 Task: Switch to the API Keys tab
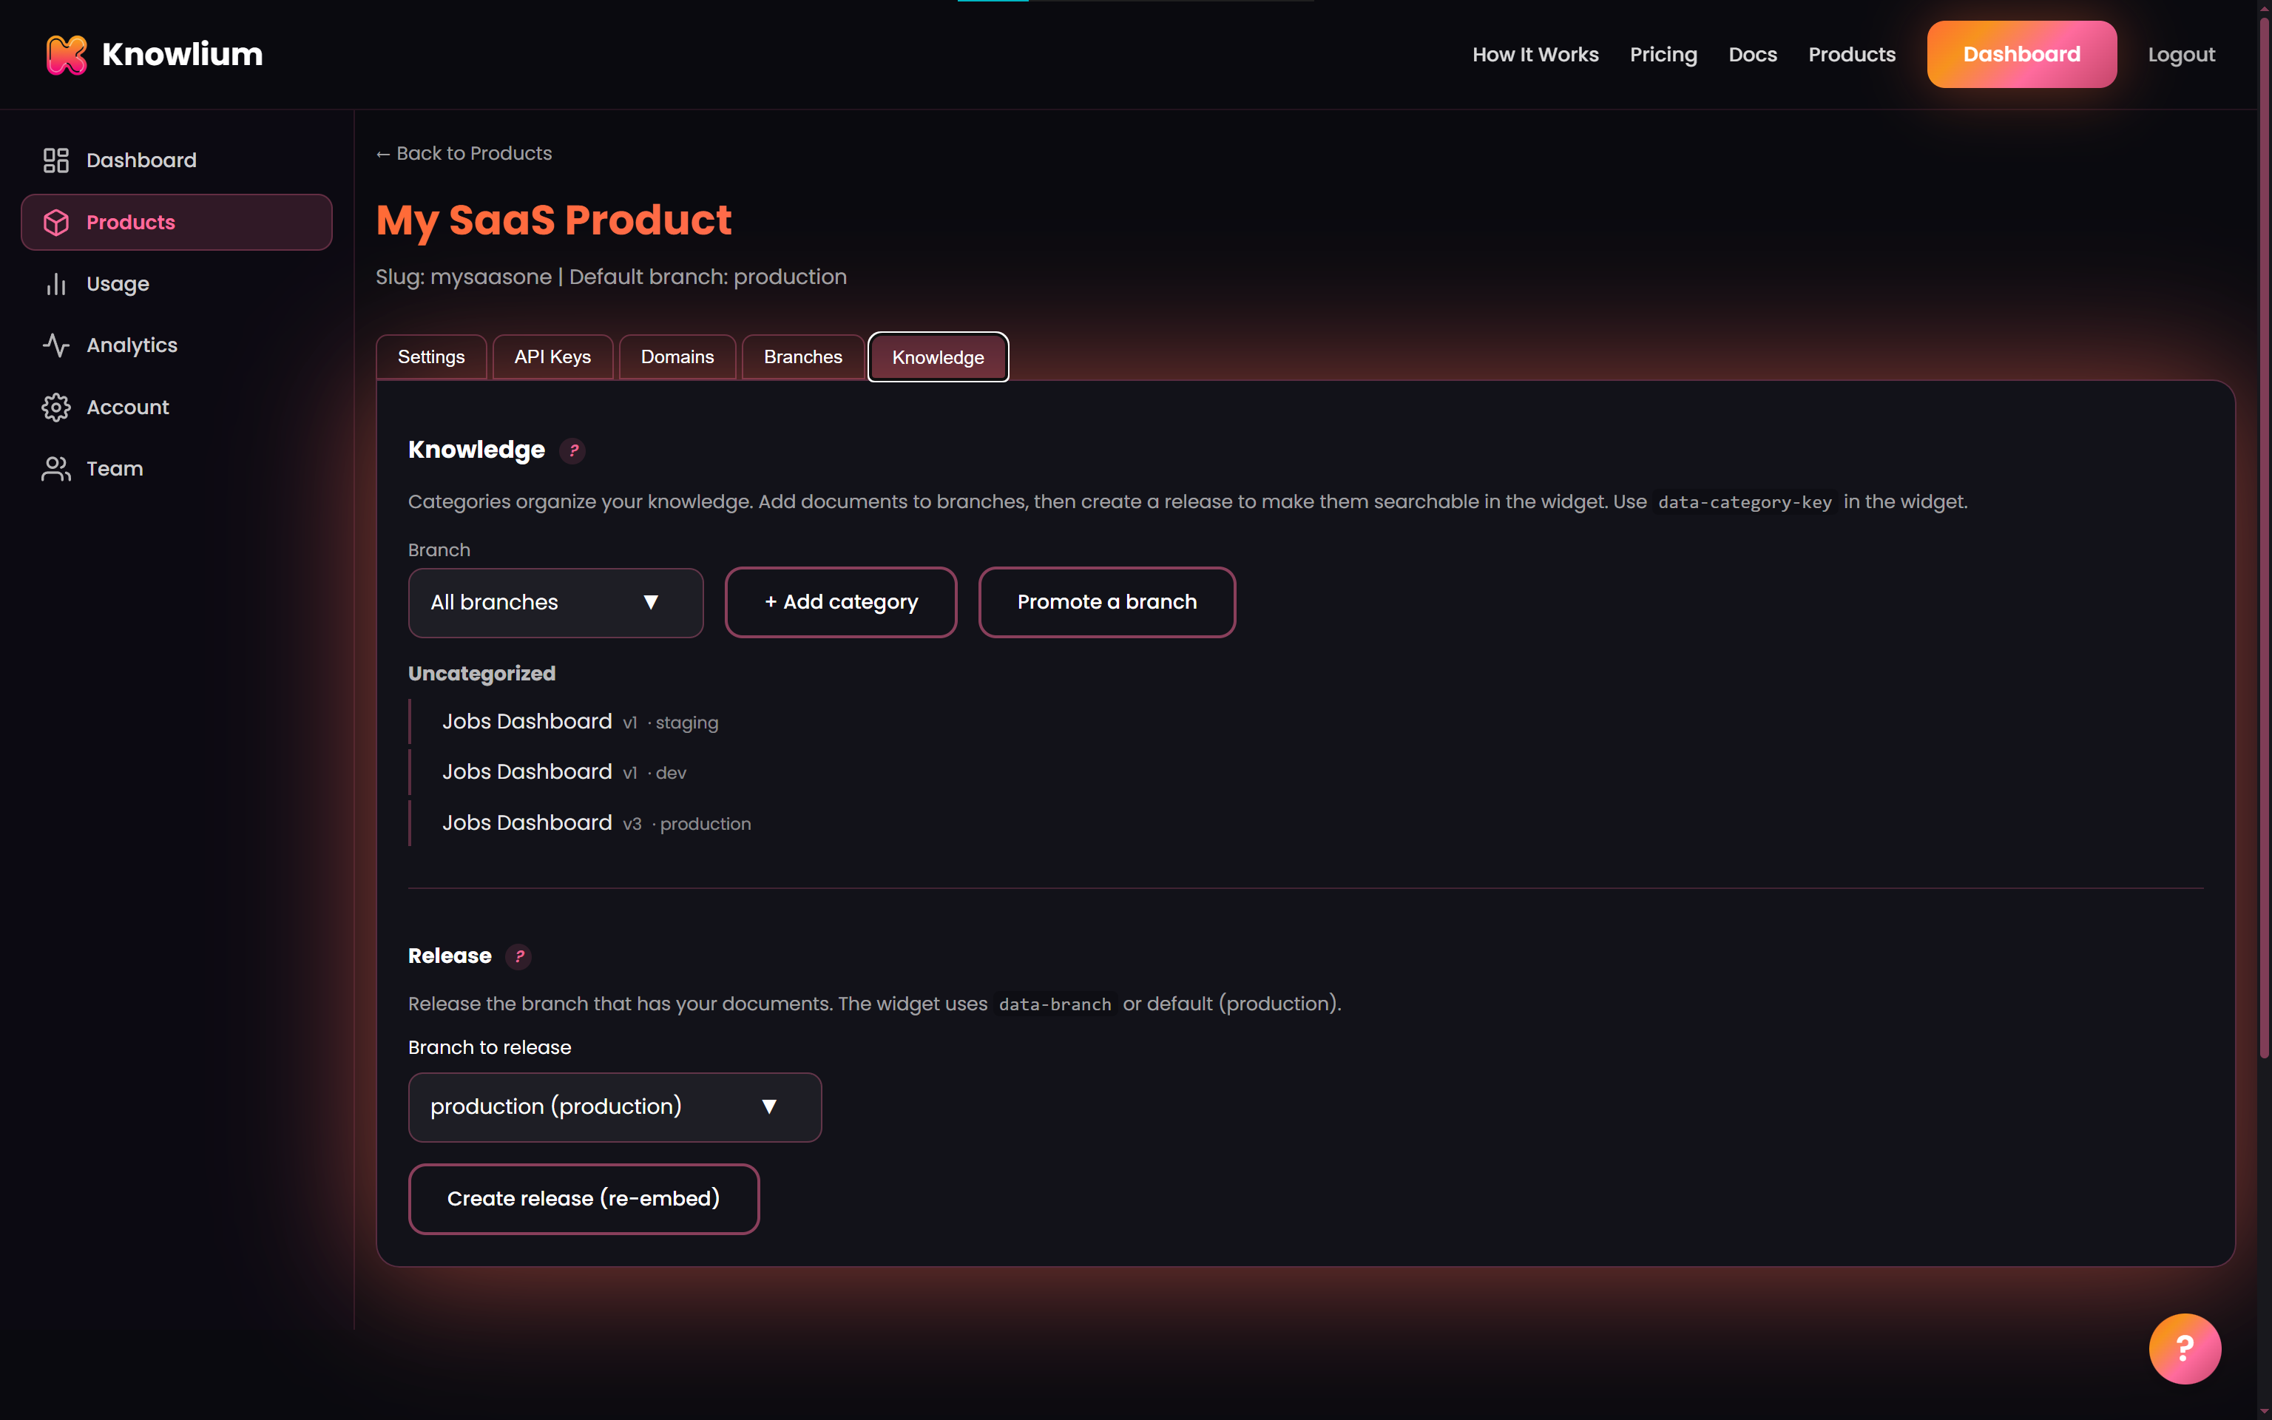[552, 356]
